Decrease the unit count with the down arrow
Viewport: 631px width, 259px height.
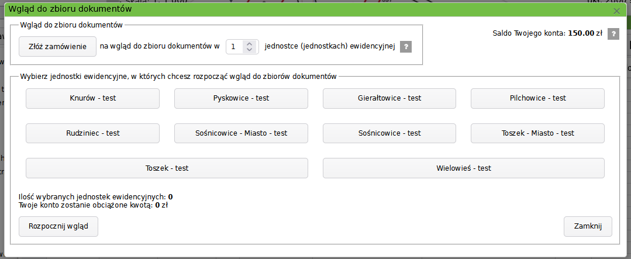pyautogui.click(x=250, y=50)
